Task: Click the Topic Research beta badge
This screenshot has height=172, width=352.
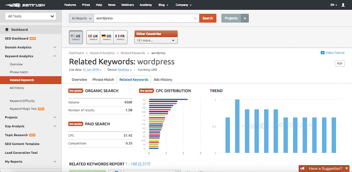Action: pos(32,135)
